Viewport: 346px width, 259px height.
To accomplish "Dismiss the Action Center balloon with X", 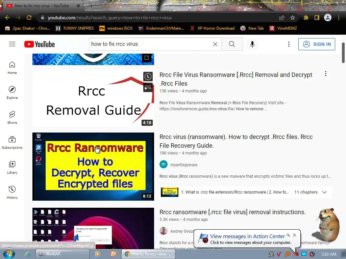I will pyautogui.click(x=294, y=235).
